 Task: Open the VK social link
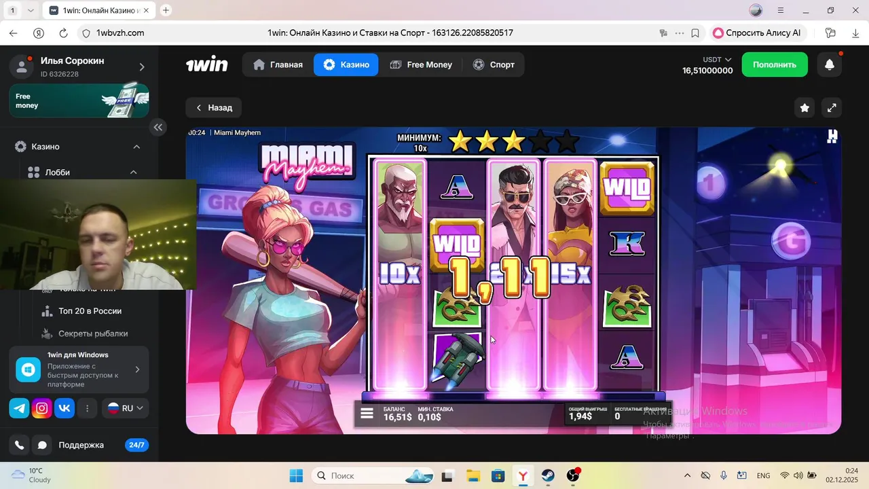64,408
